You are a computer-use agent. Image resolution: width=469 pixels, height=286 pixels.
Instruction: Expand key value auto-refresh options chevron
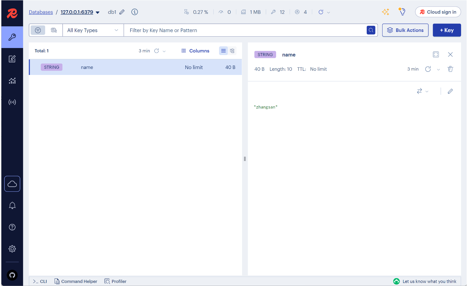point(438,69)
